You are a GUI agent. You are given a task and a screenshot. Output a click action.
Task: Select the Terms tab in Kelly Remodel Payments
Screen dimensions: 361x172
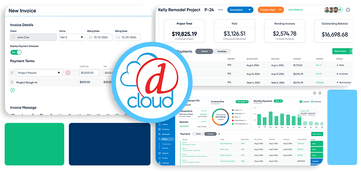204,51
